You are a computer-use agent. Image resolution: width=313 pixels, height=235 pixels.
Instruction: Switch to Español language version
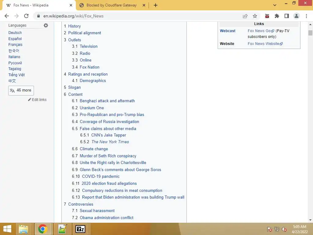point(15,39)
